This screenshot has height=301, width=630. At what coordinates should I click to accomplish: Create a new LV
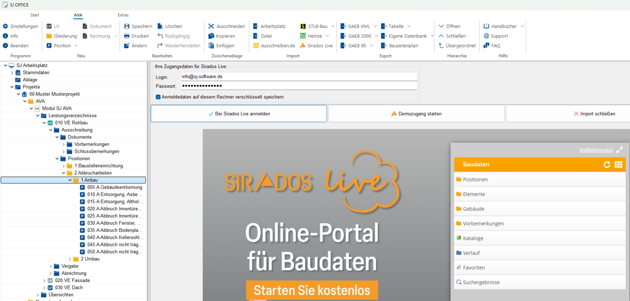(53, 26)
